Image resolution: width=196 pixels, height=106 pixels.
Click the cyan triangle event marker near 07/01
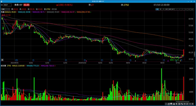point(176,61)
